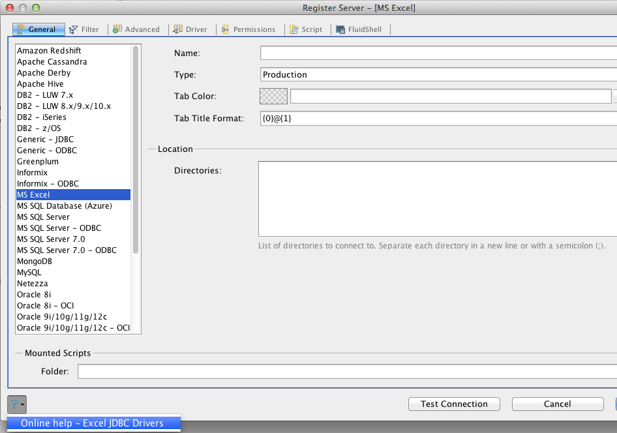Click the green window zoom button

coord(36,7)
